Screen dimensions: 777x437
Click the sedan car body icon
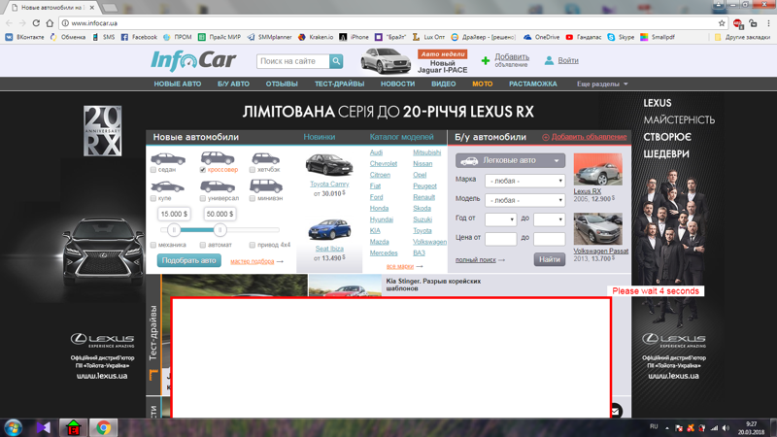point(168,158)
